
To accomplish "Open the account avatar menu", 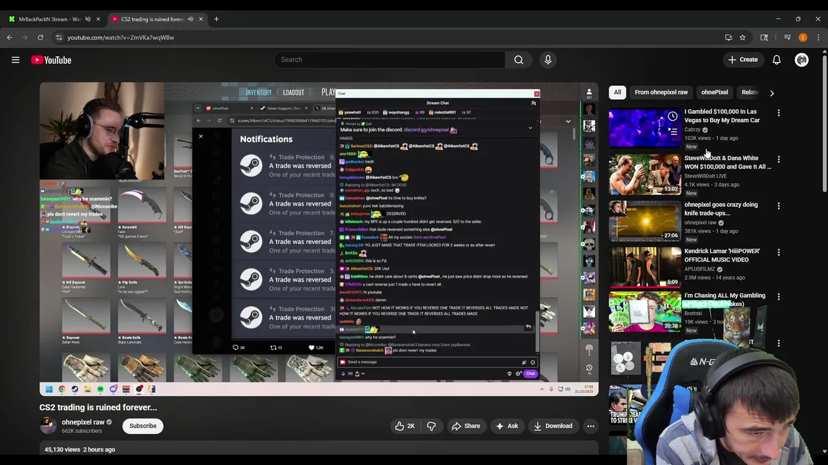I will point(801,60).
